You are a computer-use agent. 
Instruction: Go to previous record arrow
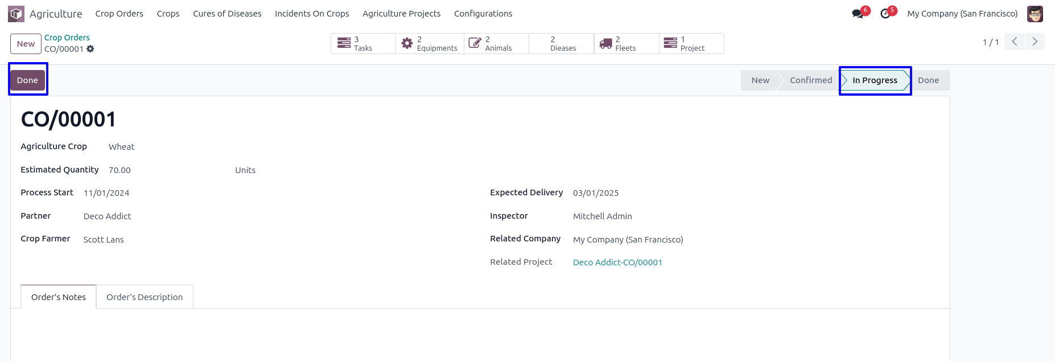click(x=1014, y=42)
